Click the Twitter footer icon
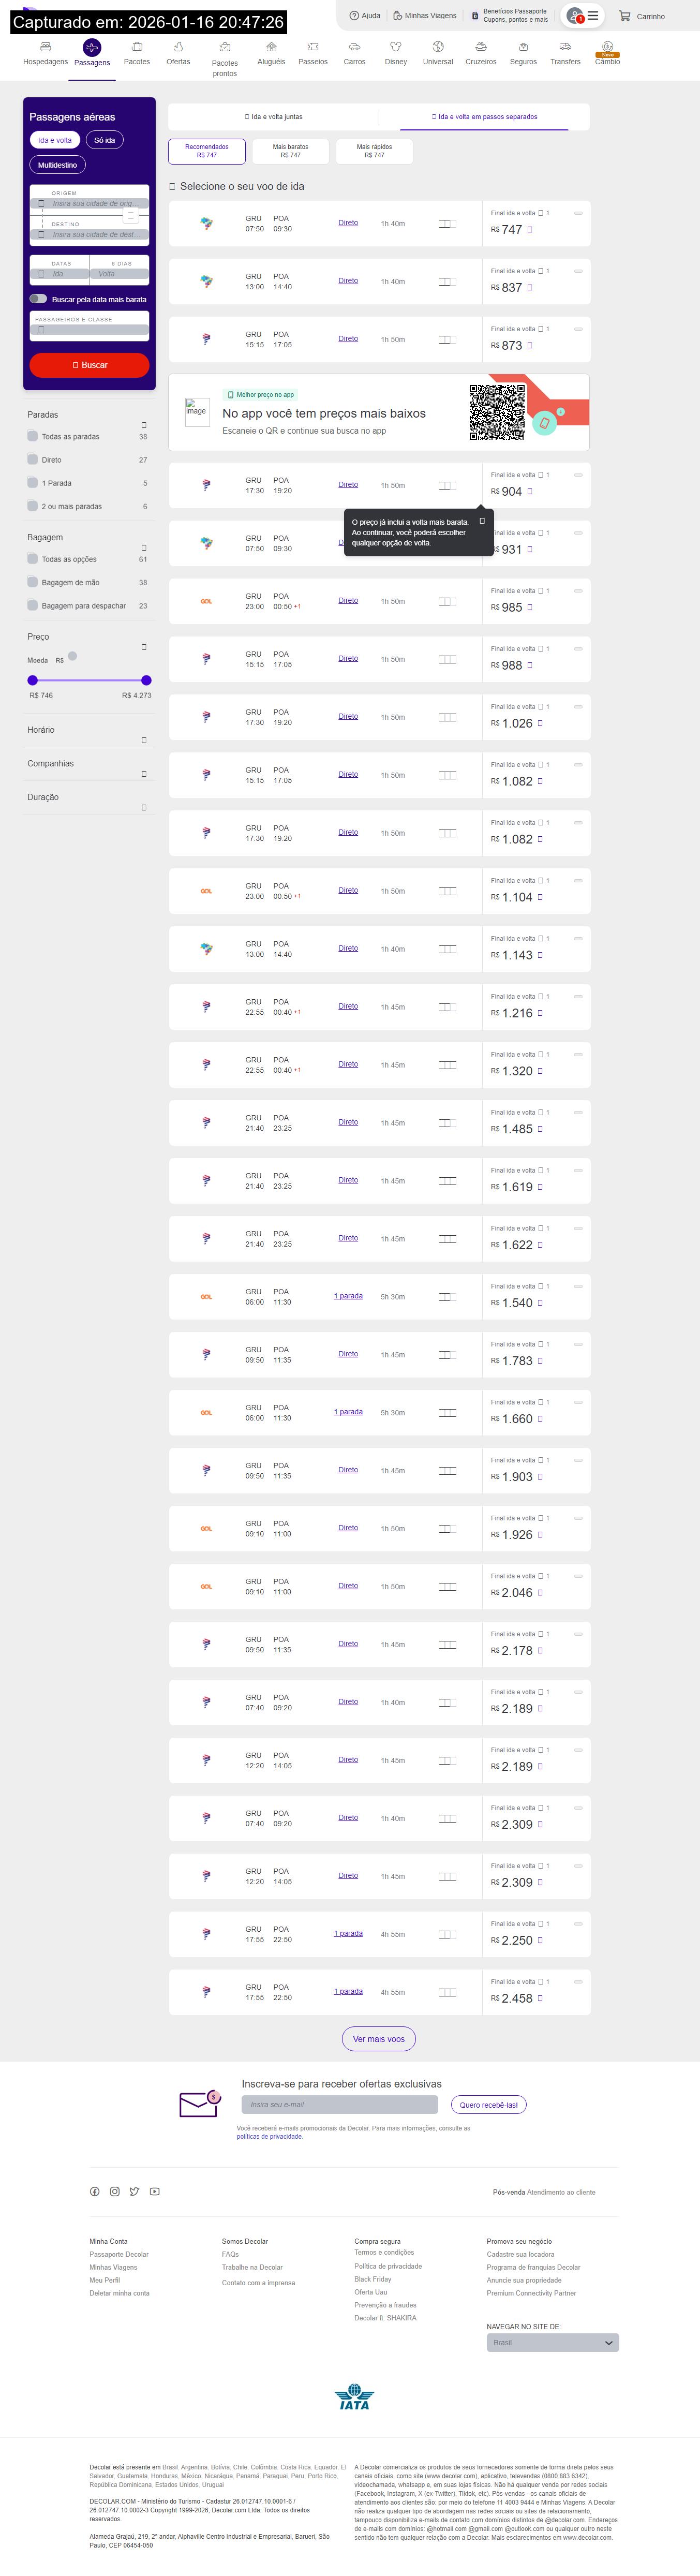Screen dimensions: 700x2576 tap(134, 2191)
